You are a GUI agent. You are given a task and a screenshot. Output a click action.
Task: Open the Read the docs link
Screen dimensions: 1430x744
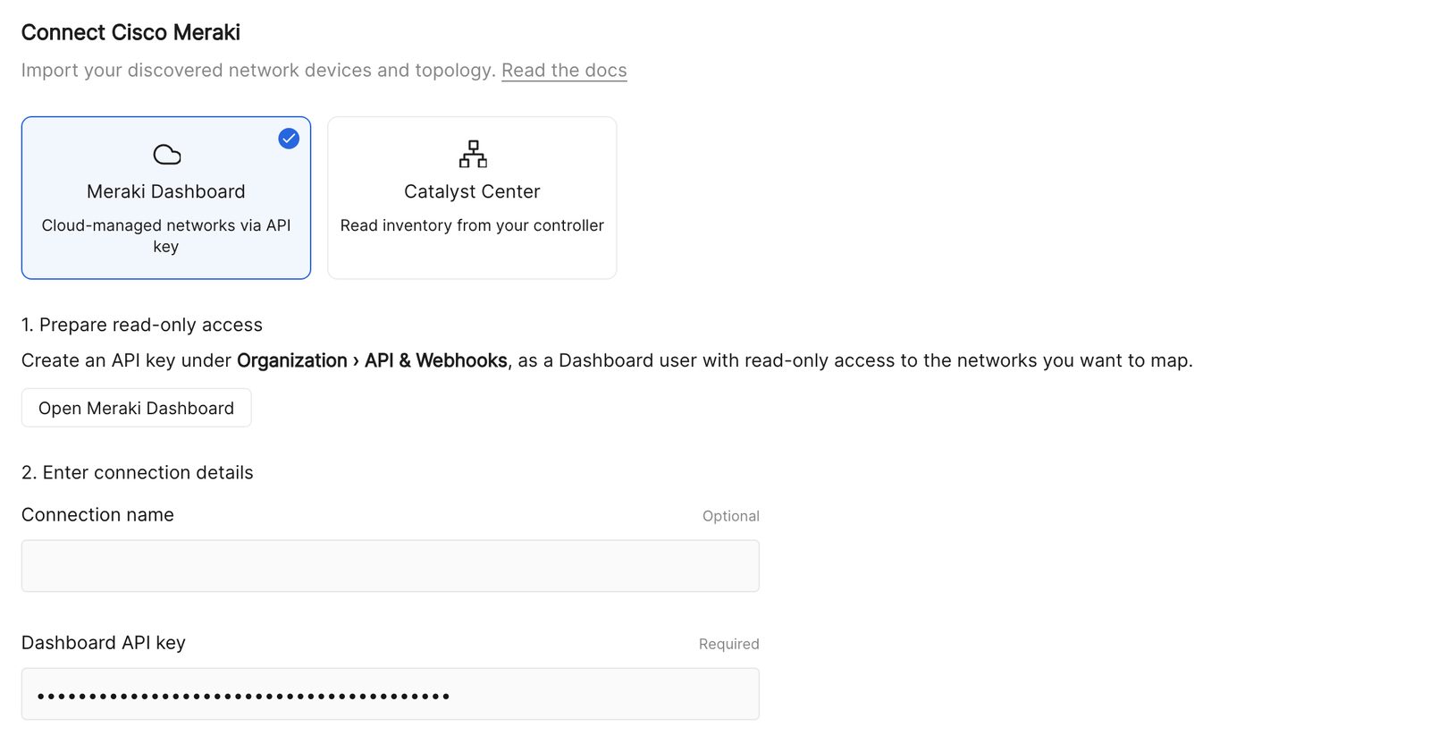pos(564,71)
